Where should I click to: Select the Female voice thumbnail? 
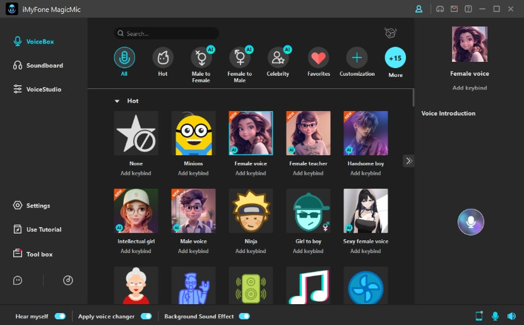(251, 133)
